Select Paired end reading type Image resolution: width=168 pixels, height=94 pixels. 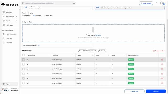click(34, 16)
